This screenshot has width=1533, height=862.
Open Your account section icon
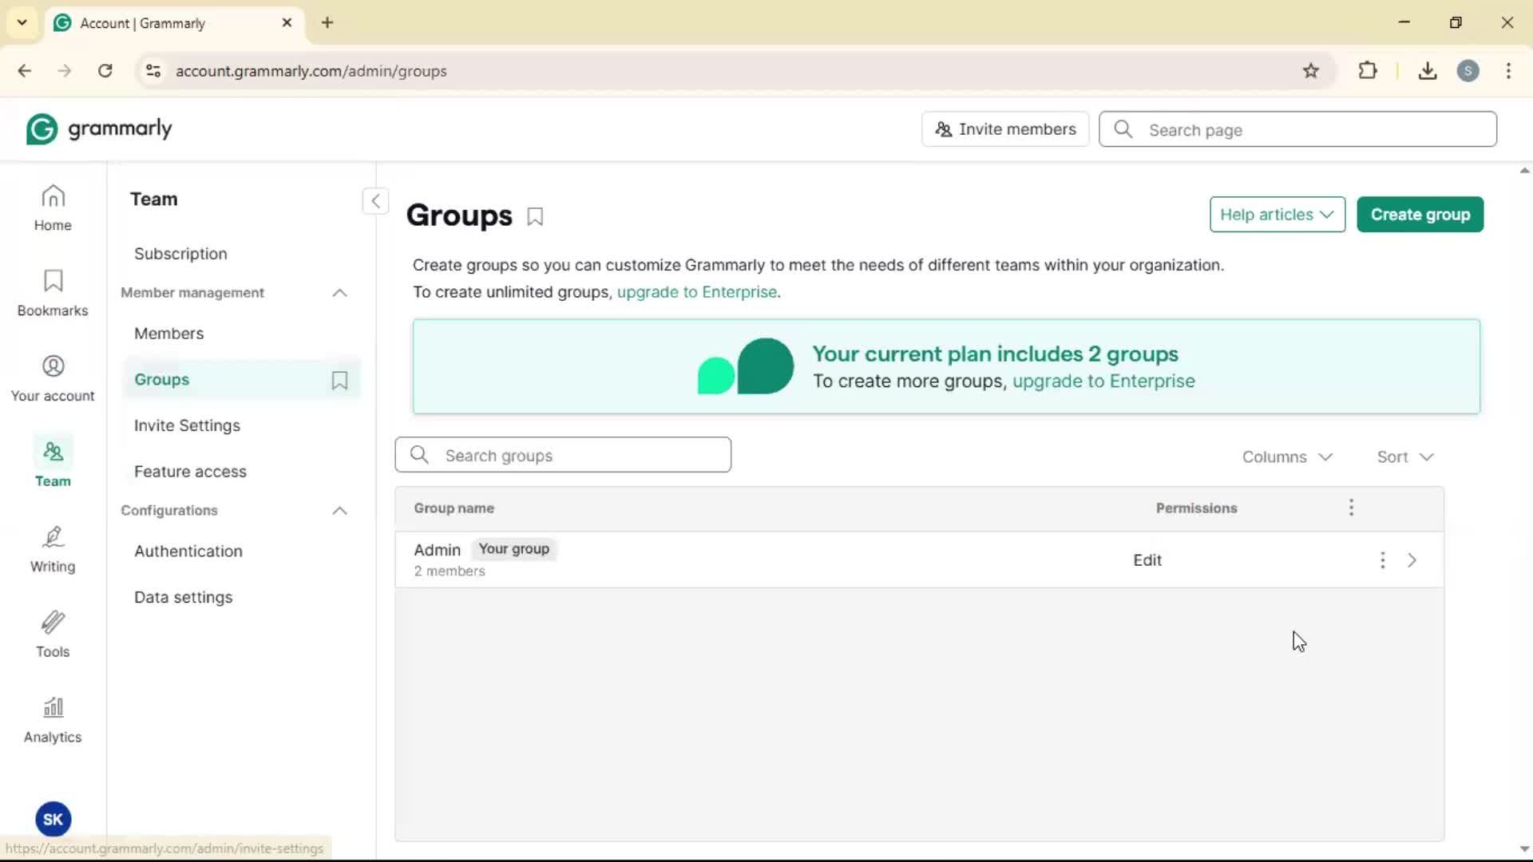(x=53, y=378)
